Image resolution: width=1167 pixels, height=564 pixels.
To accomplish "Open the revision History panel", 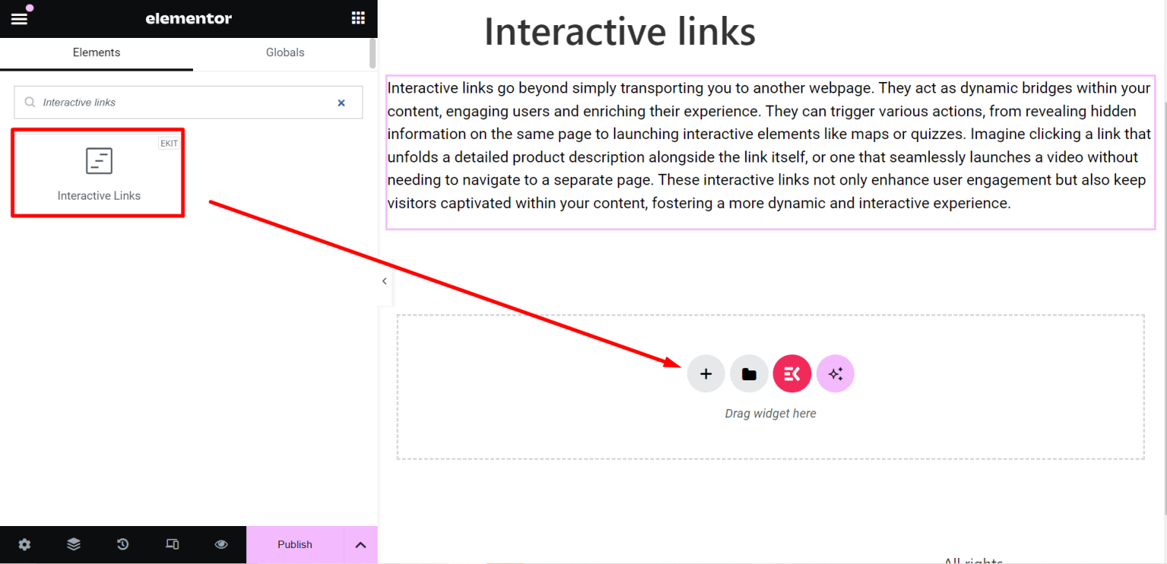I will pos(122,544).
